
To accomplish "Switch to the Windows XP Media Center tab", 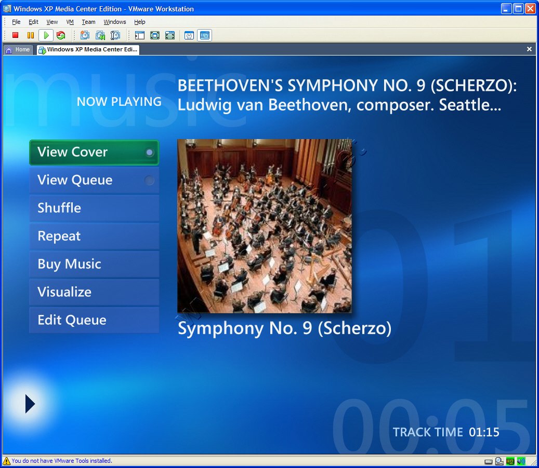I will [88, 50].
